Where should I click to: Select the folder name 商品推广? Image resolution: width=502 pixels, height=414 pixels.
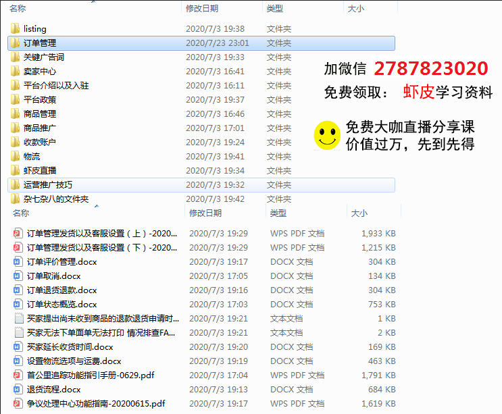[40, 128]
